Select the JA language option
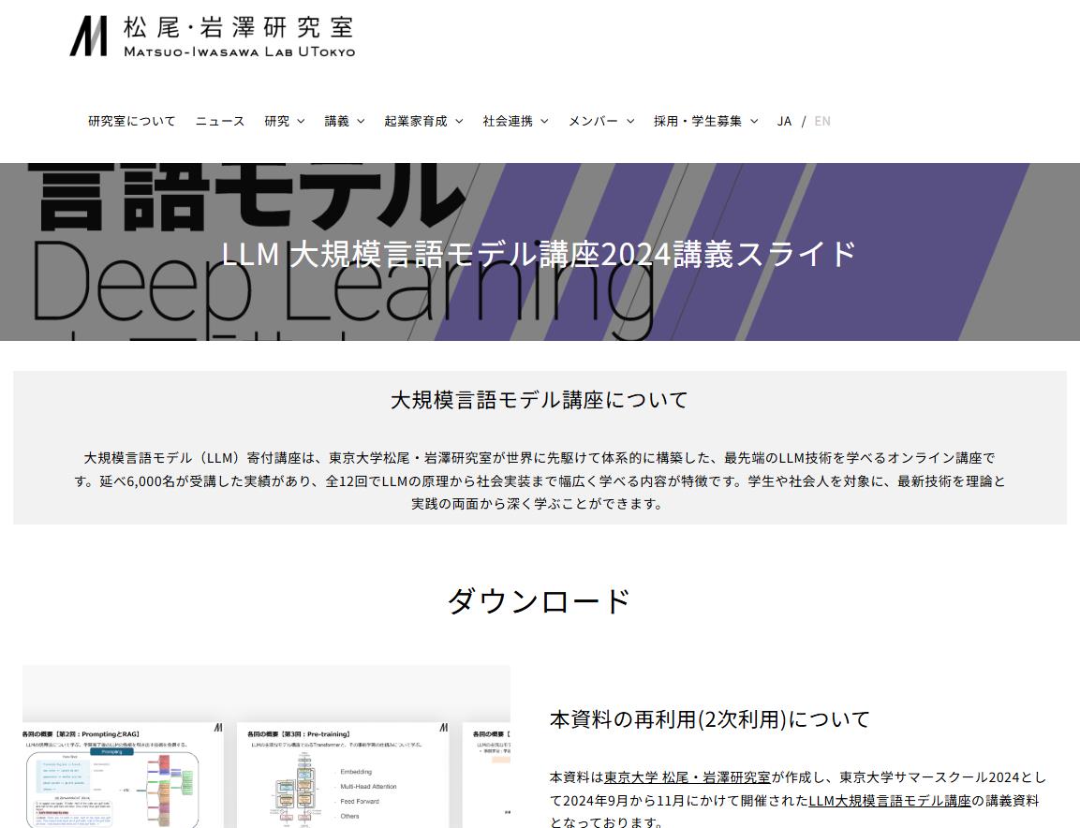 click(784, 121)
